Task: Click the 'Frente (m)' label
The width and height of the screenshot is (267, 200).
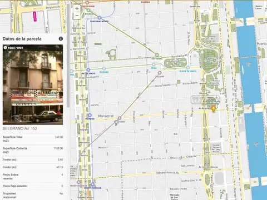Action: click(9, 159)
